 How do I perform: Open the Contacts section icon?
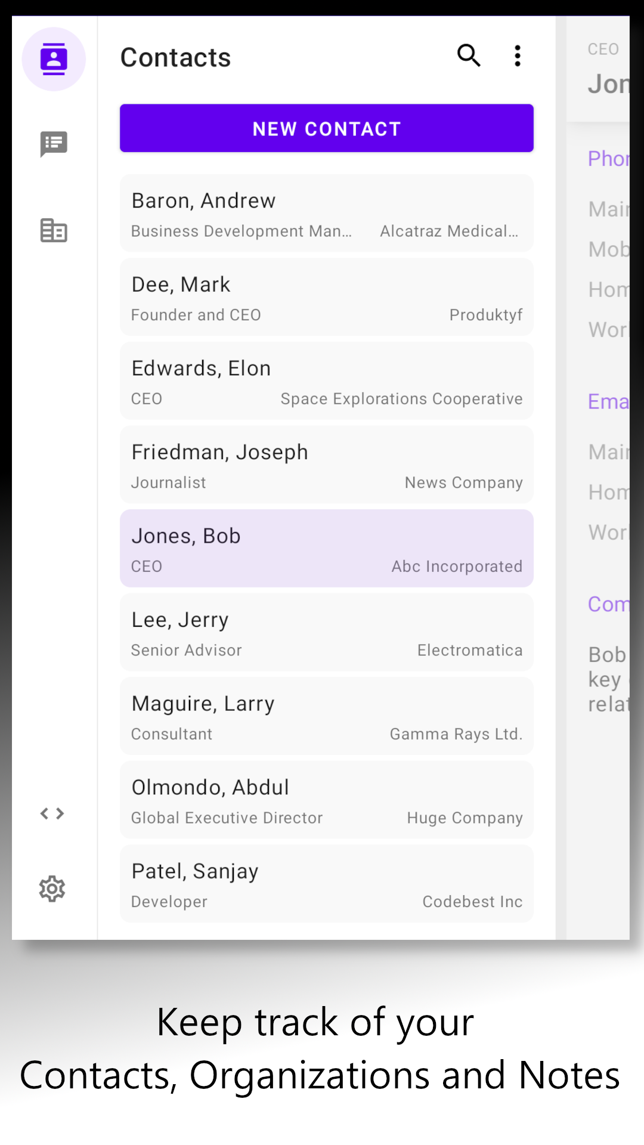[x=54, y=59]
